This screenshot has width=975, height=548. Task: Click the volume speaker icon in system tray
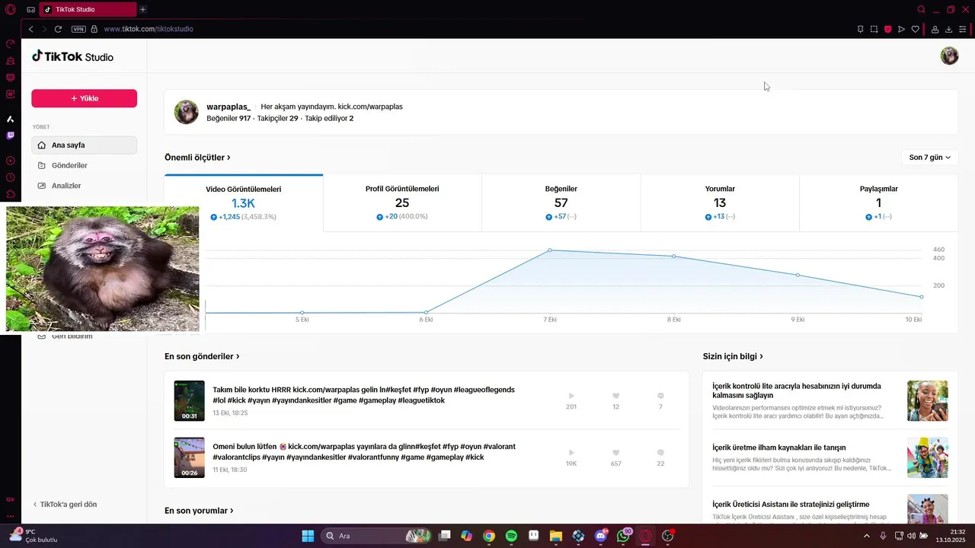tap(911, 536)
